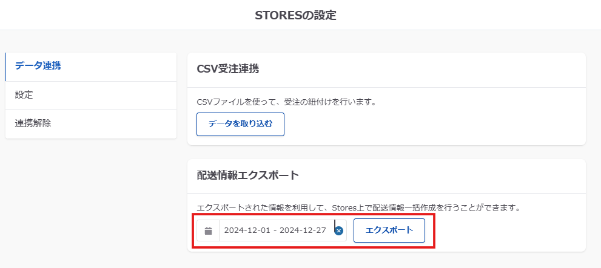The width and height of the screenshot is (601, 268).
Task: Click the hyphen separating the two dates
Action: (x=275, y=230)
